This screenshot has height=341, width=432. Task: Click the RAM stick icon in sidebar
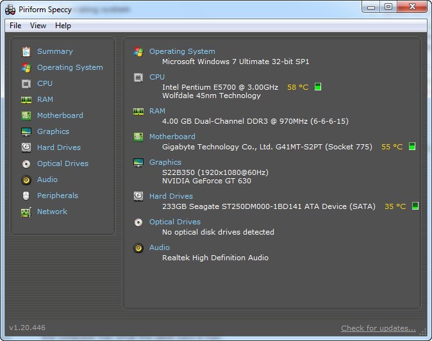pyautogui.click(x=26, y=100)
